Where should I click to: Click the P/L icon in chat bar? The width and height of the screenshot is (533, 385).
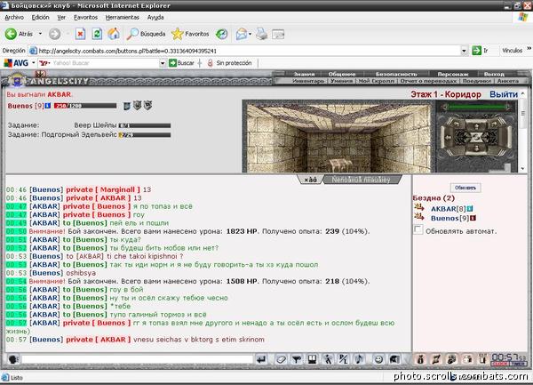(x=343, y=359)
